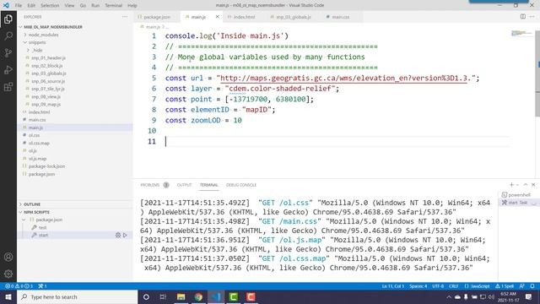The image size is (540, 304).
Task: Maximize the terminal panel with the caret icon
Action: click(x=526, y=185)
